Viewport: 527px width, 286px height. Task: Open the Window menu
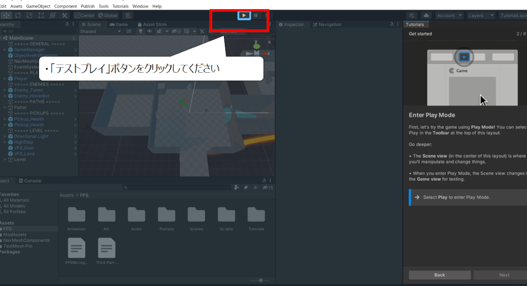pos(140,6)
